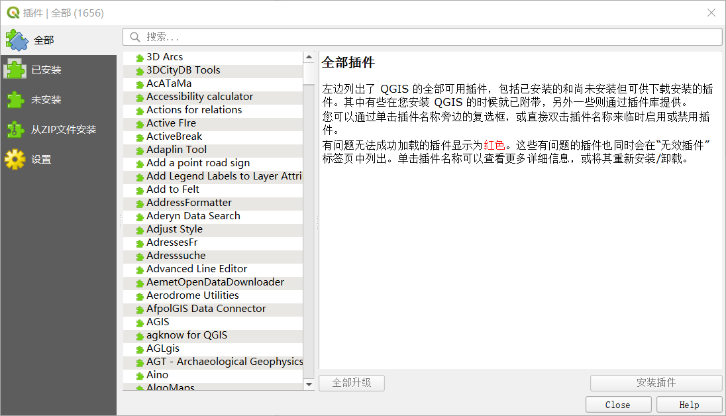Select the Aino plugin row
Image resolution: width=726 pixels, height=416 pixels.
click(213, 375)
